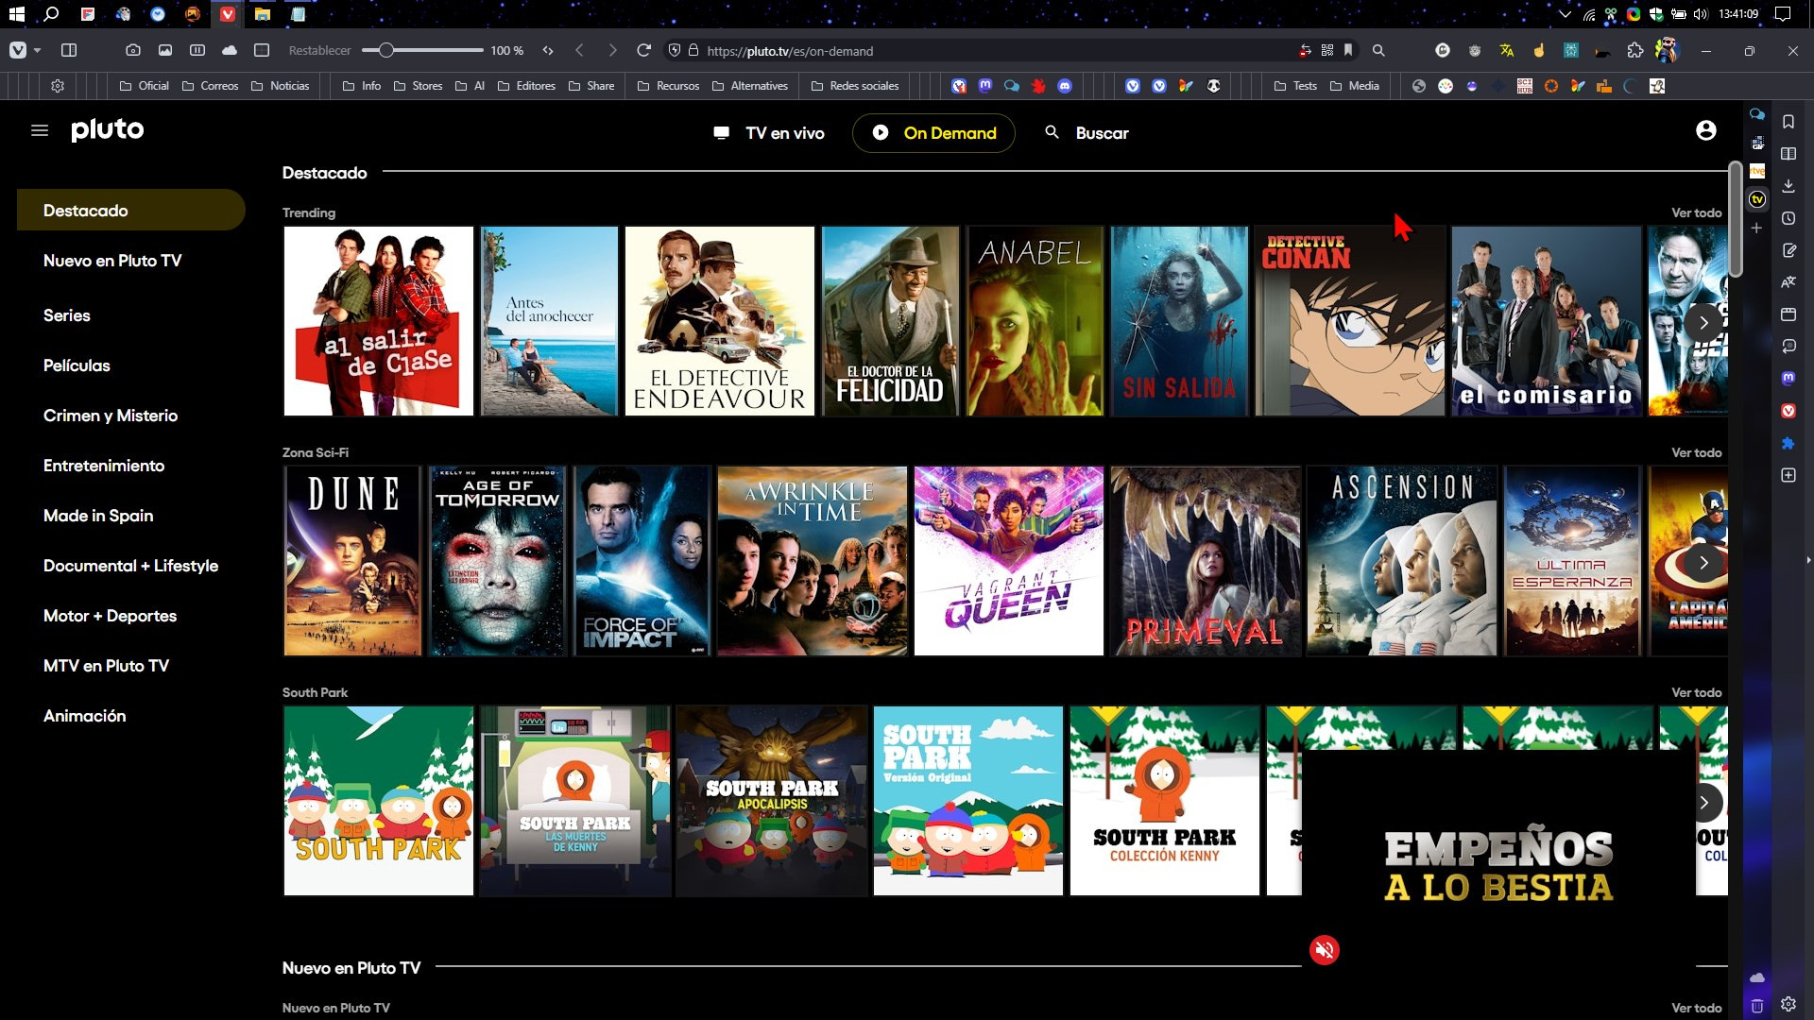
Task: Click the hamburger menu icon
Action: click(40, 130)
